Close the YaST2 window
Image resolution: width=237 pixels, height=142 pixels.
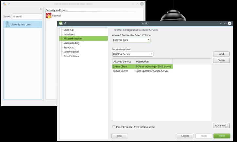click(229, 23)
